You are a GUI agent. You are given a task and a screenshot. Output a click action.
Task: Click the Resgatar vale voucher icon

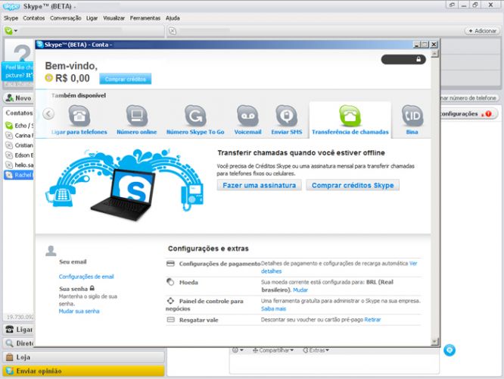(x=171, y=320)
